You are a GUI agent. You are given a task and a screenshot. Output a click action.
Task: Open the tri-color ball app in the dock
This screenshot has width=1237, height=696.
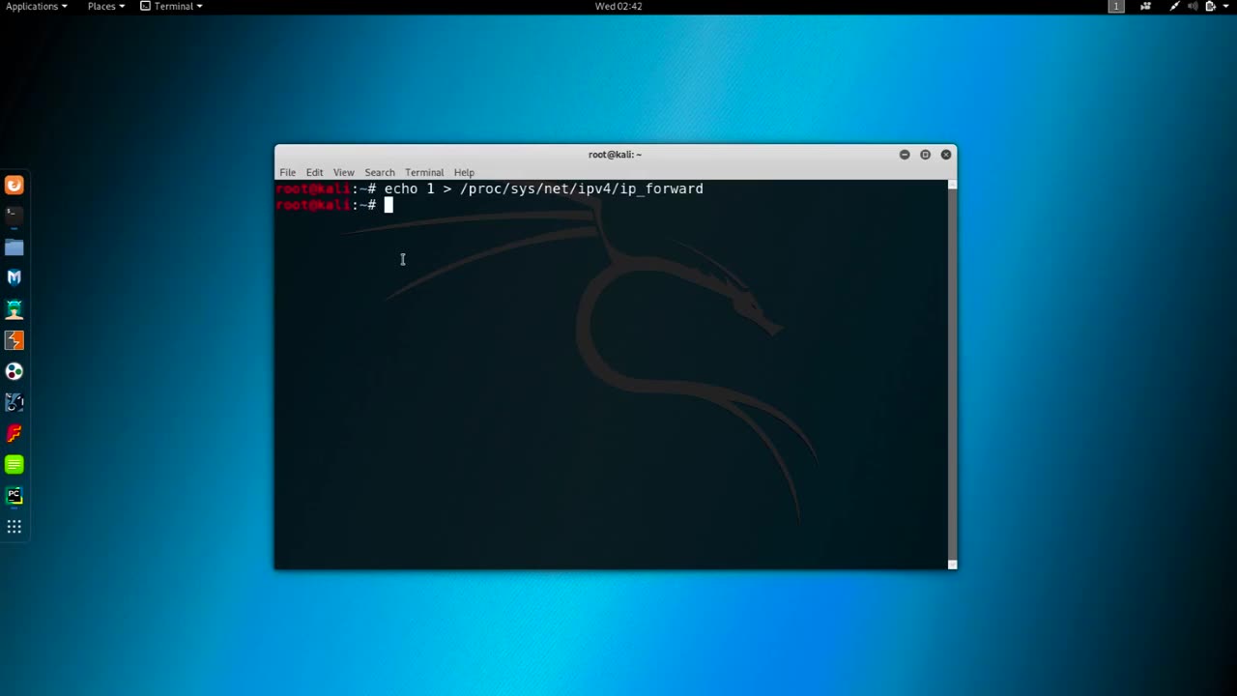point(14,371)
